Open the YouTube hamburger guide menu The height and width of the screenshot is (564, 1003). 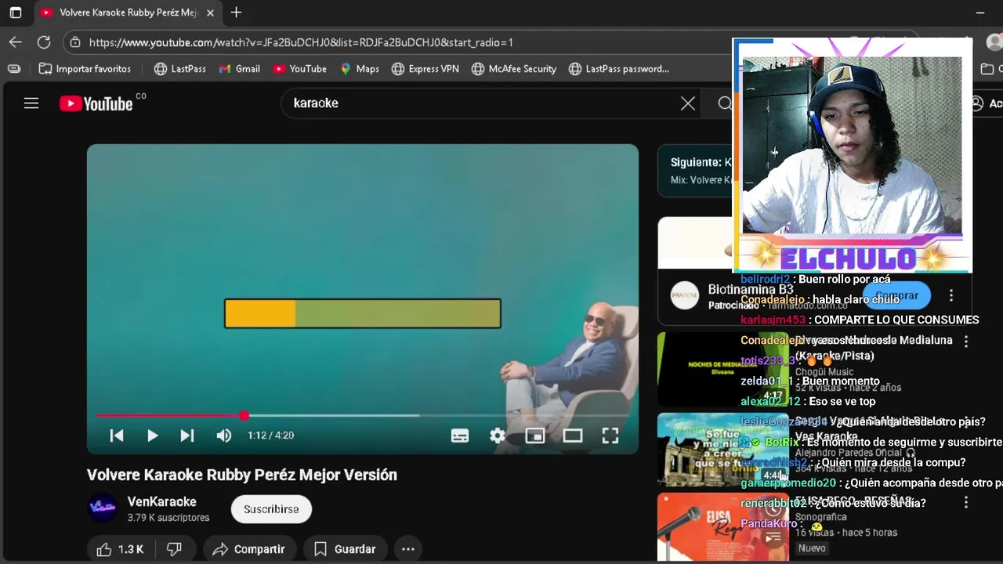coord(31,103)
